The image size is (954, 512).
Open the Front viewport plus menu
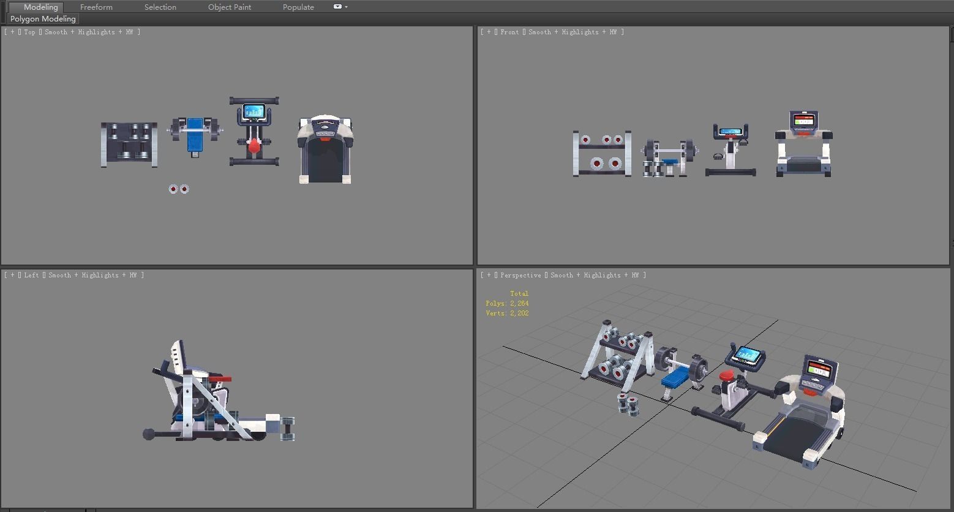[x=489, y=32]
